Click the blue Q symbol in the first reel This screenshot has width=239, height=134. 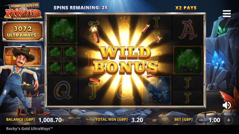tap(62, 90)
